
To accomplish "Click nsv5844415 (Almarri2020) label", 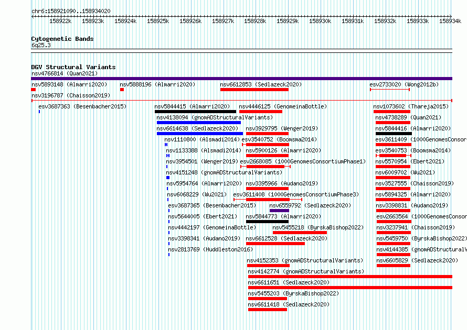I will [x=192, y=106].
